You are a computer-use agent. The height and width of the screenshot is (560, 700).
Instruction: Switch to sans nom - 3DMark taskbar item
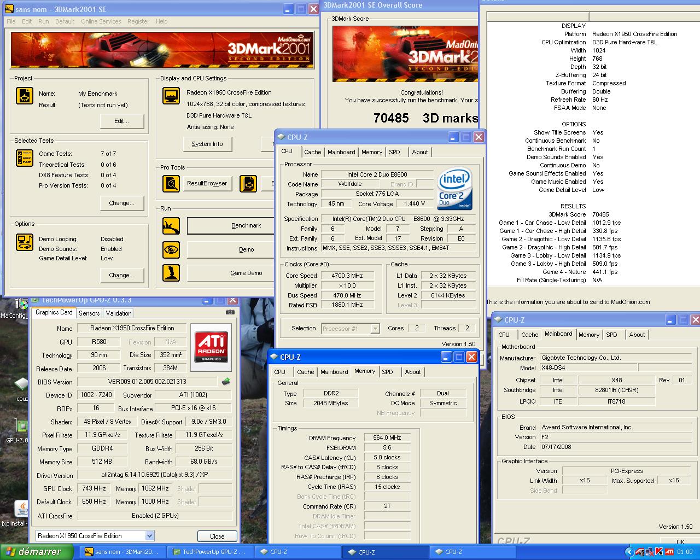[x=122, y=552]
